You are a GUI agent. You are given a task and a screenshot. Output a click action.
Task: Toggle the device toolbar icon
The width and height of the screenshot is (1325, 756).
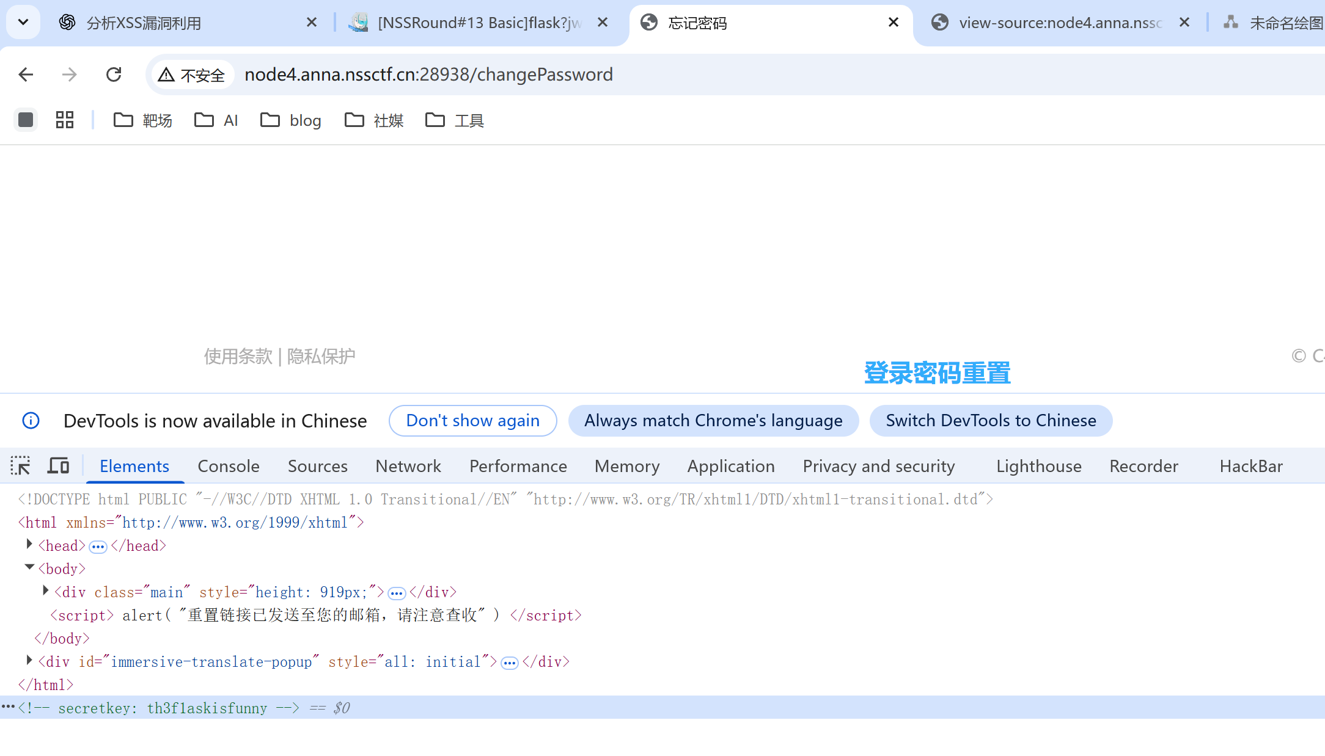pos(59,466)
